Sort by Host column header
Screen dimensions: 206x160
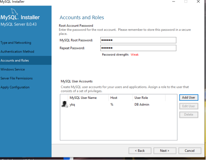[114, 98]
